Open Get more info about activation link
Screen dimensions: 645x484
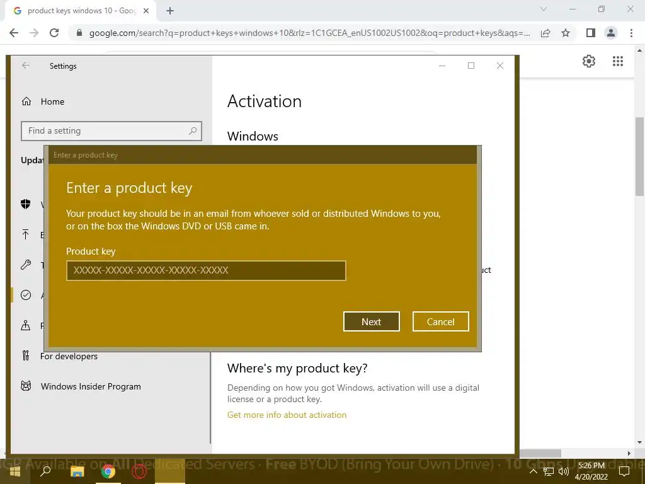click(x=287, y=415)
